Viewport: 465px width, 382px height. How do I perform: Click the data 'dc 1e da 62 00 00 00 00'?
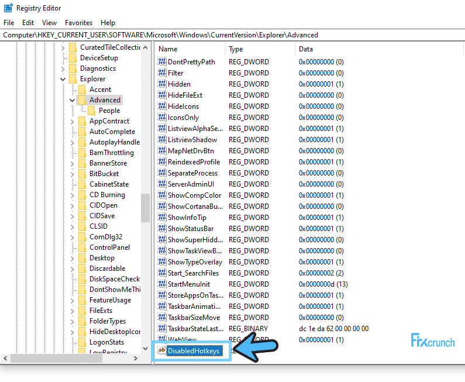(x=333, y=329)
